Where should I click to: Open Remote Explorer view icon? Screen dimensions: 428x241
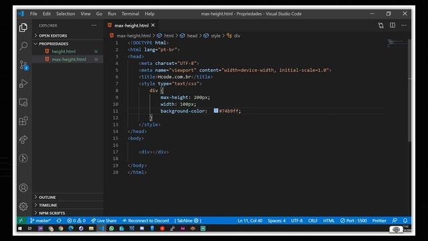(23, 102)
